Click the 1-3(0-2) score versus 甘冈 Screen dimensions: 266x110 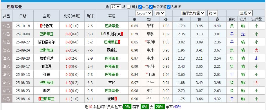click(x=72, y=82)
